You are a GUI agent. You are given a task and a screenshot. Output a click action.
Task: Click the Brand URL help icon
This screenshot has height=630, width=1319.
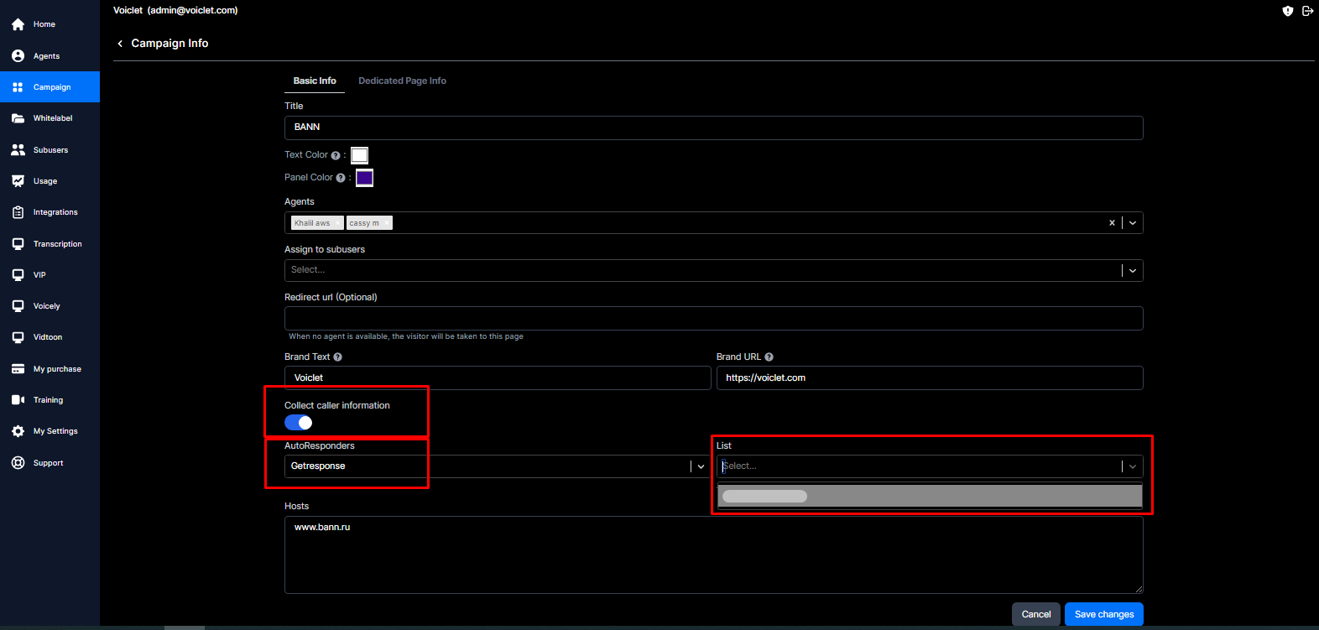769,357
